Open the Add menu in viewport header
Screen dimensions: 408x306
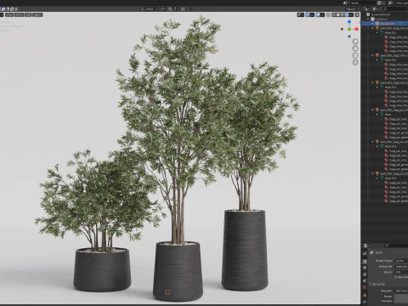28,14
